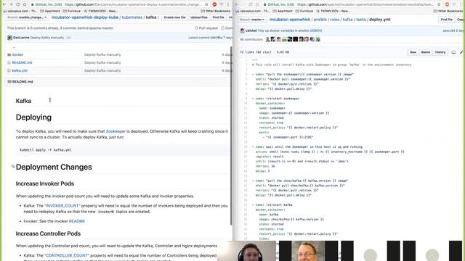Open TXDMV.GOV bookmark in left window
465x261 pixels.
point(100,11)
